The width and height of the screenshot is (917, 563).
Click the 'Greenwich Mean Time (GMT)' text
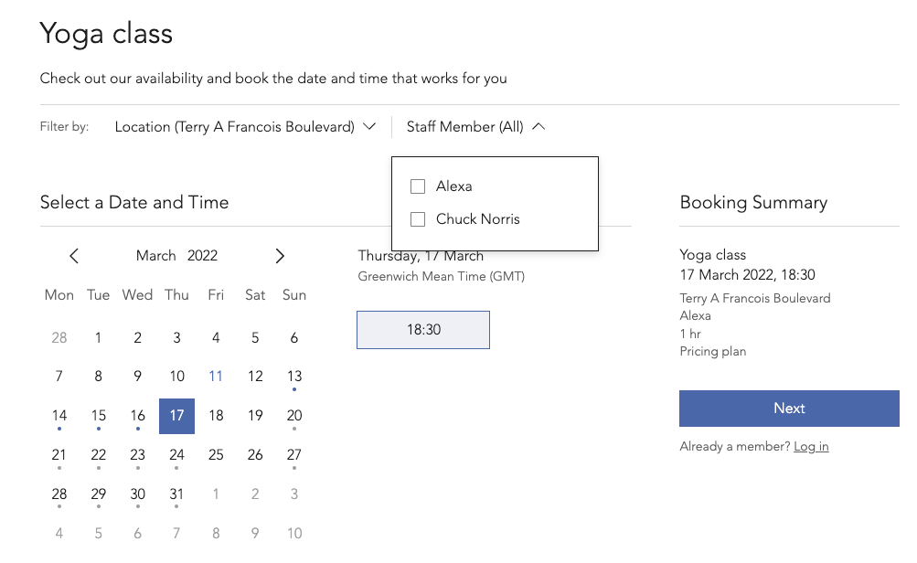(x=442, y=277)
